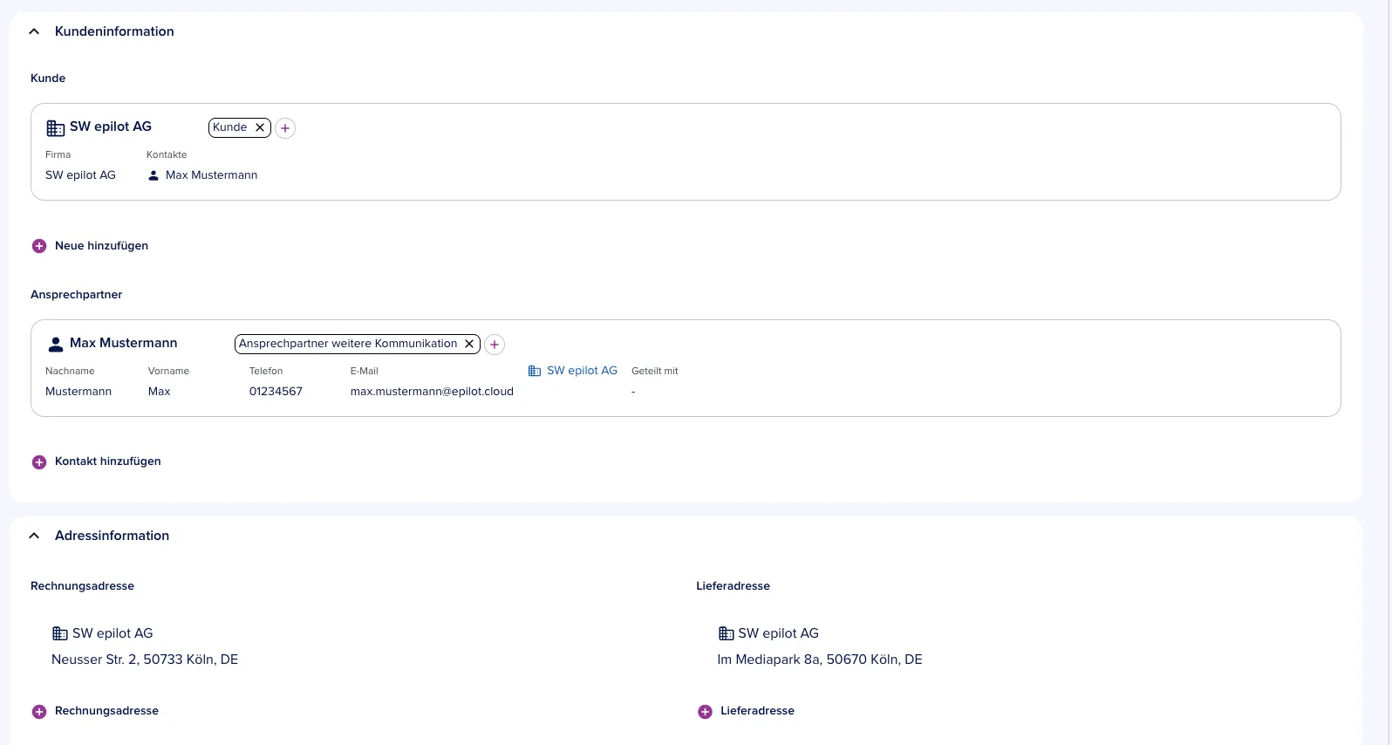
Task: Click the building icon in the Rechnungsadresse entry
Action: (60, 633)
